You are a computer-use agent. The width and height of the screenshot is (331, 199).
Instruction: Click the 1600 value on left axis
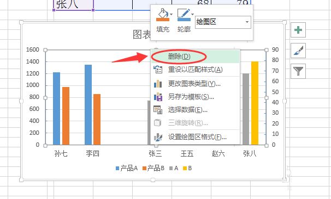(x=33, y=49)
